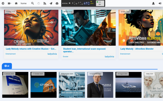Click the Articles counter label
Screen dimensions: 163x101
[65, 3]
